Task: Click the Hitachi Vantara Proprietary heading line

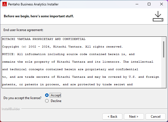Action: pos(44,39)
